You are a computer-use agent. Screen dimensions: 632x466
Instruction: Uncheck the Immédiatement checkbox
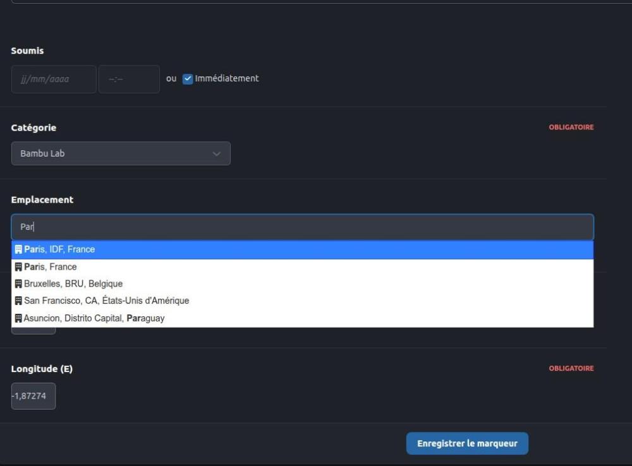click(x=188, y=78)
